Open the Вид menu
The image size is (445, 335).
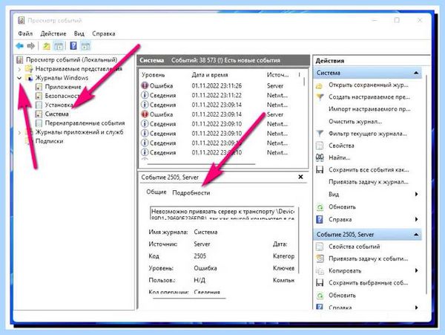(79, 33)
